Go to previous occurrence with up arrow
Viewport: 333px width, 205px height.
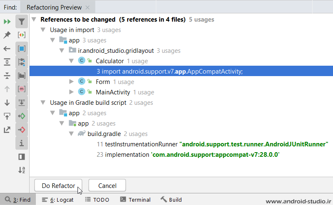pos(7,89)
